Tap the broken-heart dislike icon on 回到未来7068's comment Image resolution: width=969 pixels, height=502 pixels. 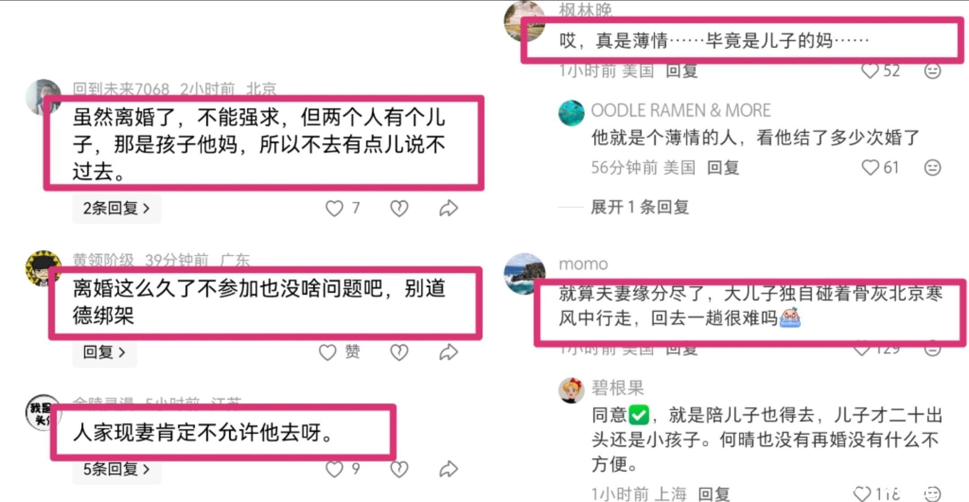tap(399, 209)
